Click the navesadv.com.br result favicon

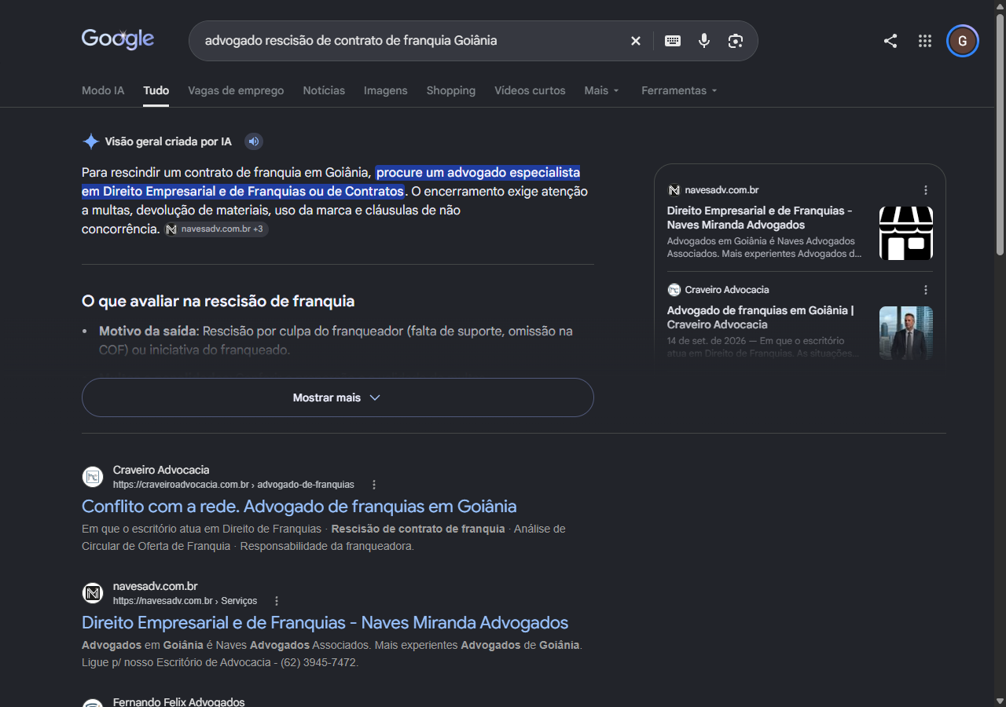[93, 593]
